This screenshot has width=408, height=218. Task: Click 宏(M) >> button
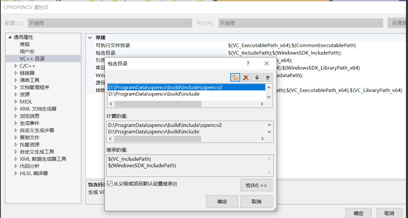point(256,185)
